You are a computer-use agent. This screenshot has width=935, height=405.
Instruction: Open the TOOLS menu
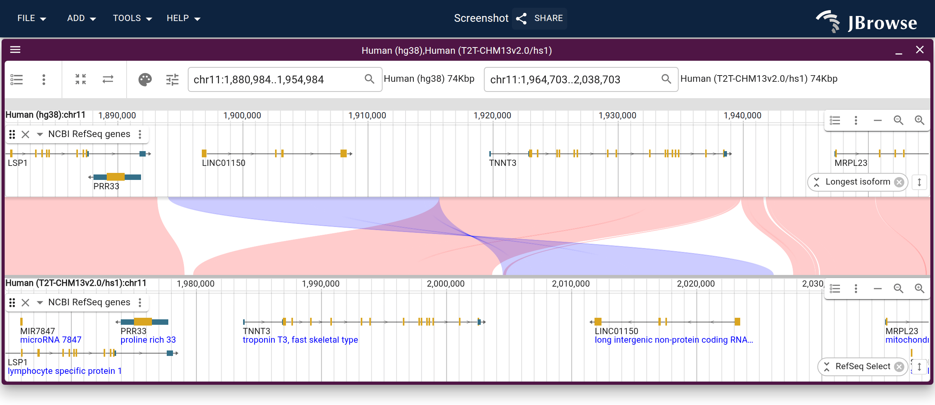pyautogui.click(x=132, y=18)
